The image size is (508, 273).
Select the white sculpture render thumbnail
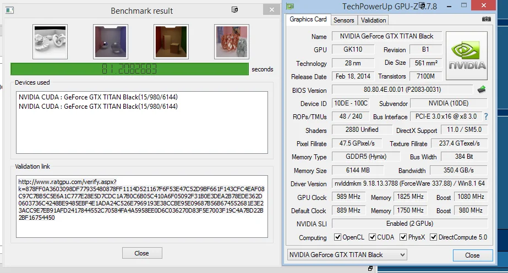(x=50, y=42)
